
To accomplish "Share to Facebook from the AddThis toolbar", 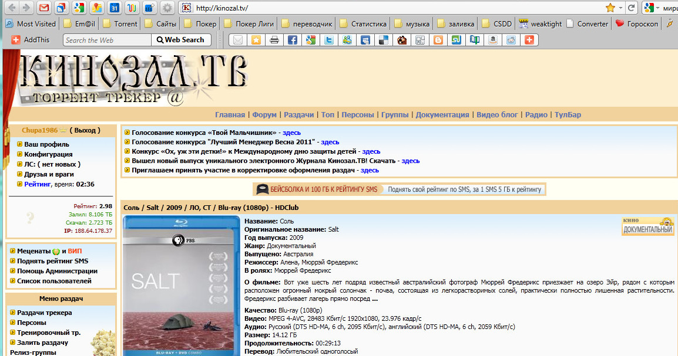I will pyautogui.click(x=293, y=40).
